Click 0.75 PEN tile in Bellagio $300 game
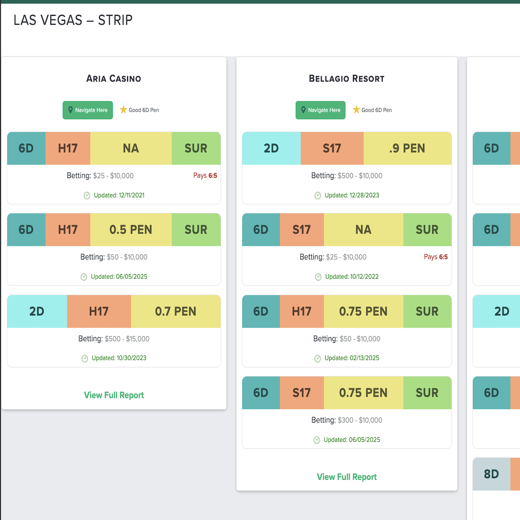 click(364, 393)
